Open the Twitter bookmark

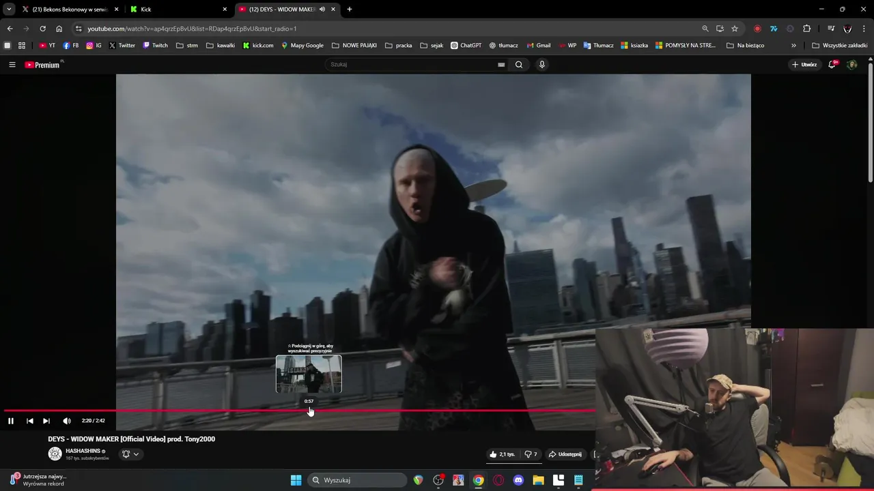pyautogui.click(x=122, y=46)
